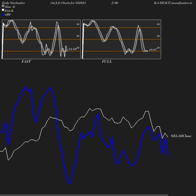Viewport: 196px width, 196px height.
Task: Click the Fast K legend swatch
Action: (x=3, y=10)
